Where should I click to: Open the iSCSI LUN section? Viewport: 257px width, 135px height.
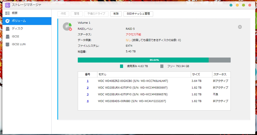tap(27, 44)
